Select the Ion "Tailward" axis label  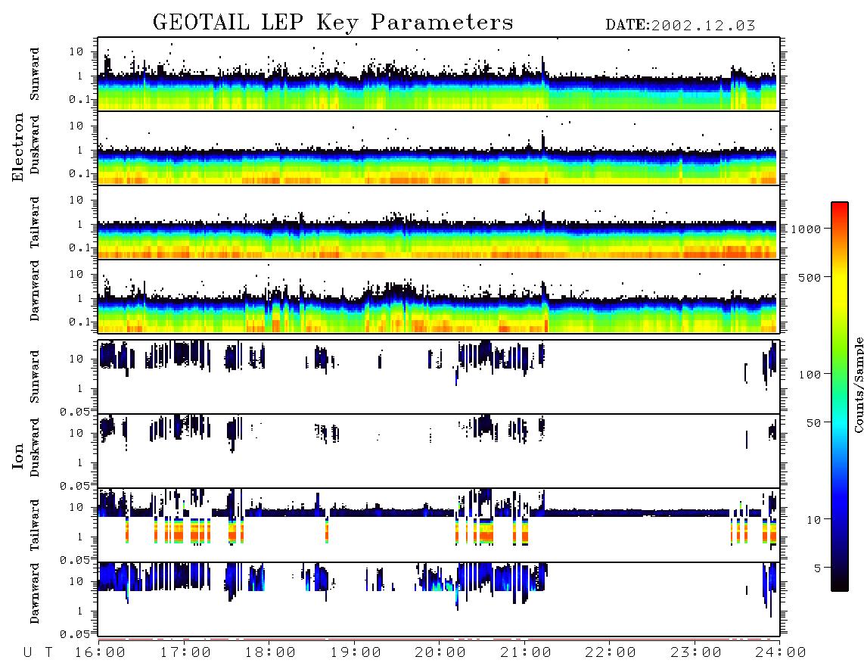[35, 525]
